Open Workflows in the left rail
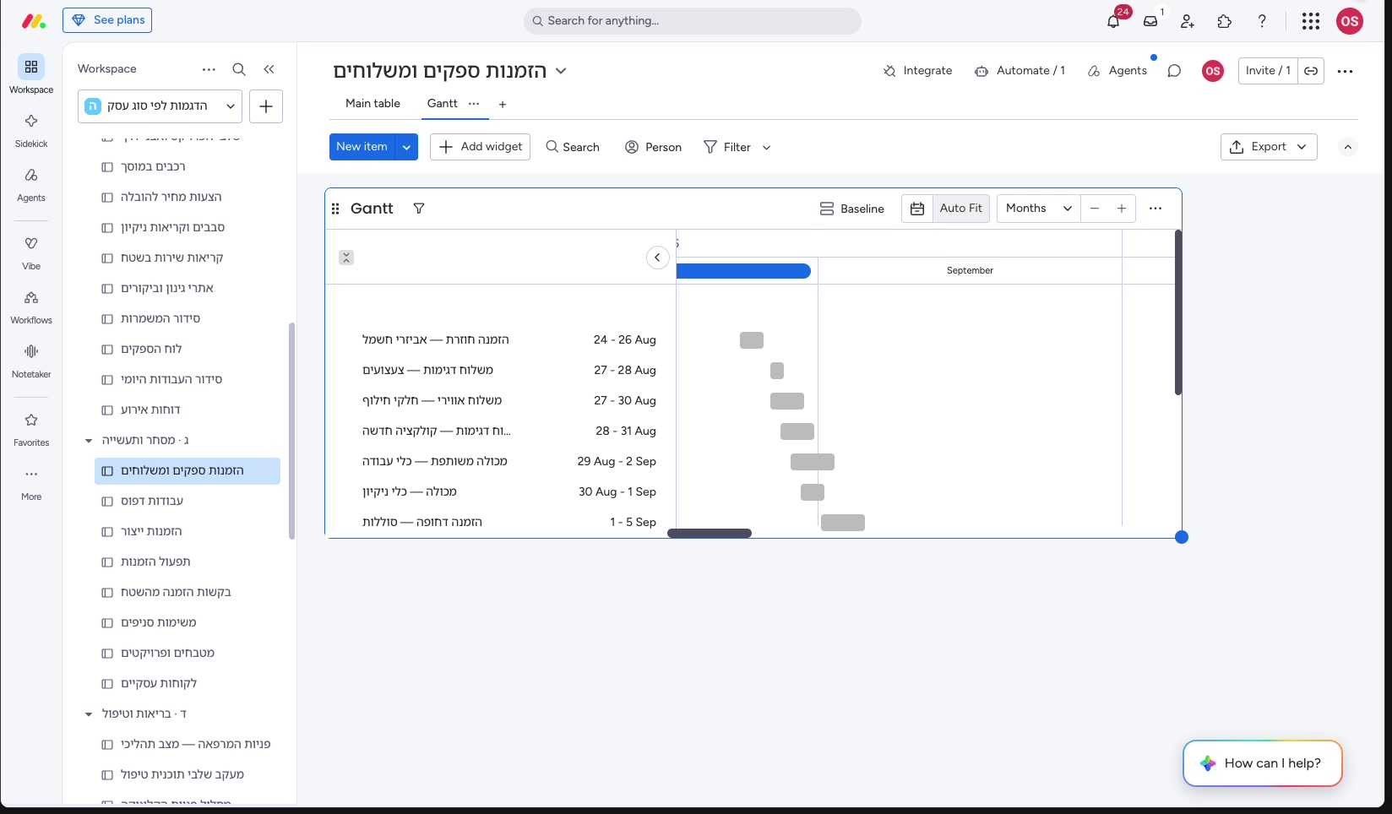The width and height of the screenshot is (1392, 814). (31, 306)
